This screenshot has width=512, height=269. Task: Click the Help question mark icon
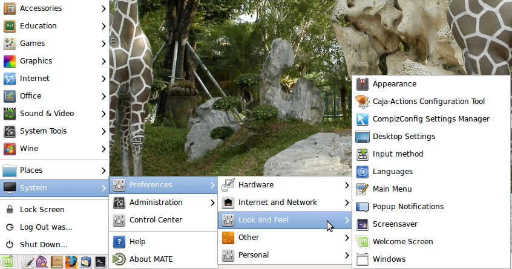(119, 242)
